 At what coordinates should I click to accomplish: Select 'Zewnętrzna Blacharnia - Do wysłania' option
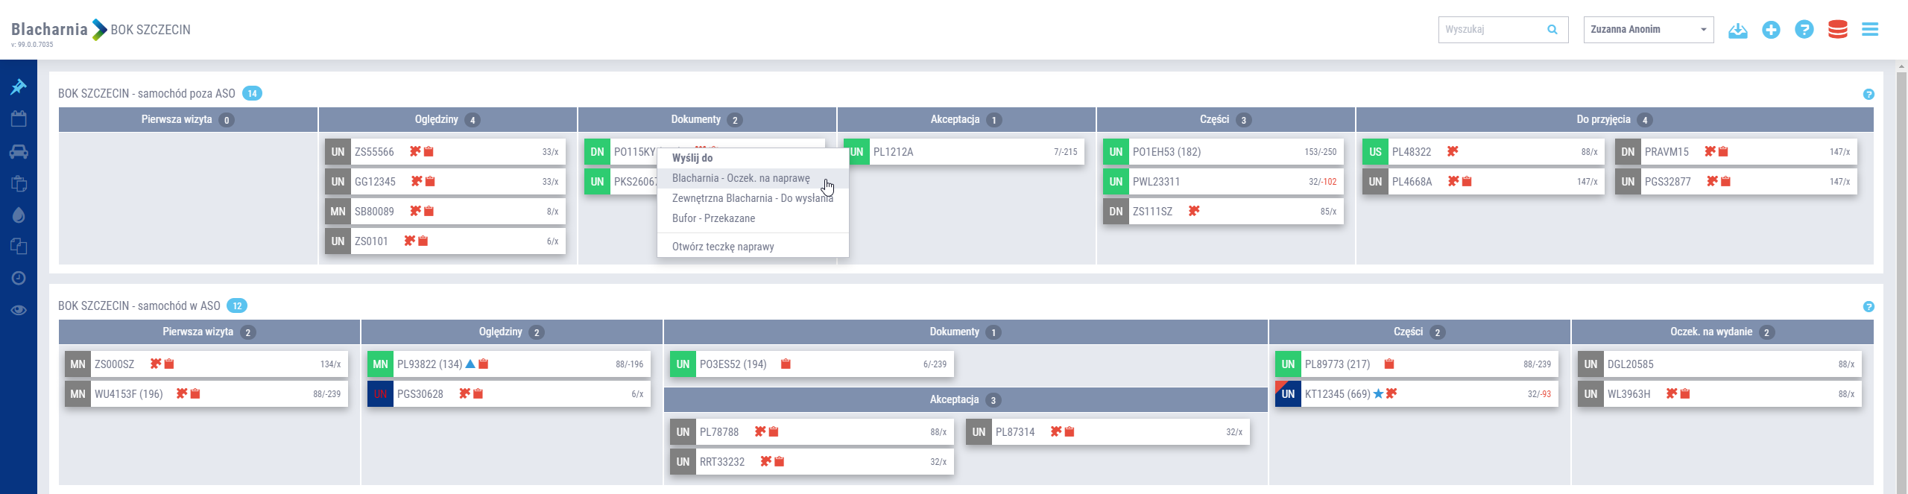pos(752,199)
